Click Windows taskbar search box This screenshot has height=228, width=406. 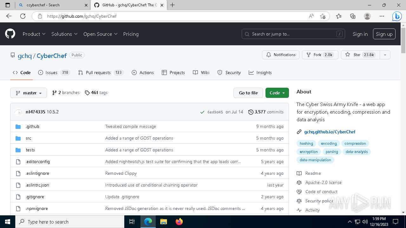click(69, 222)
